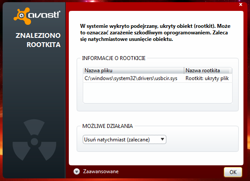Click the 'MOŻLIWE DZIAŁANIA' group label
The image size is (250, 181).
click(108, 126)
